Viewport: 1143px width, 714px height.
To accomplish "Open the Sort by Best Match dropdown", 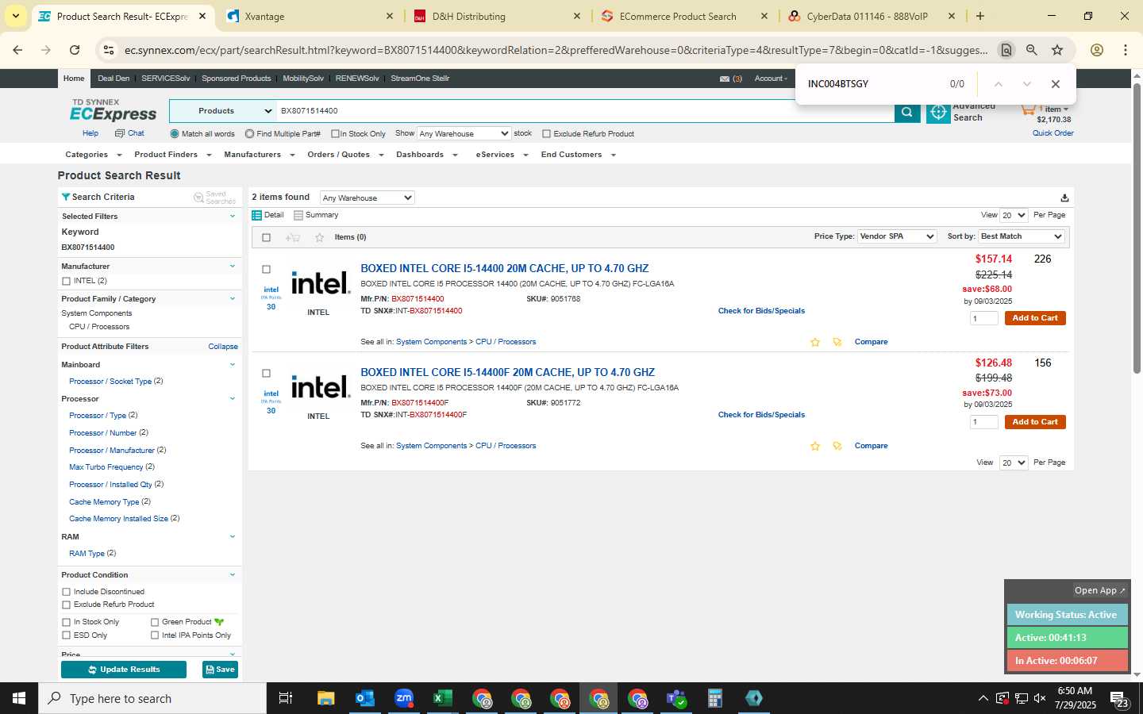I will [x=1022, y=236].
